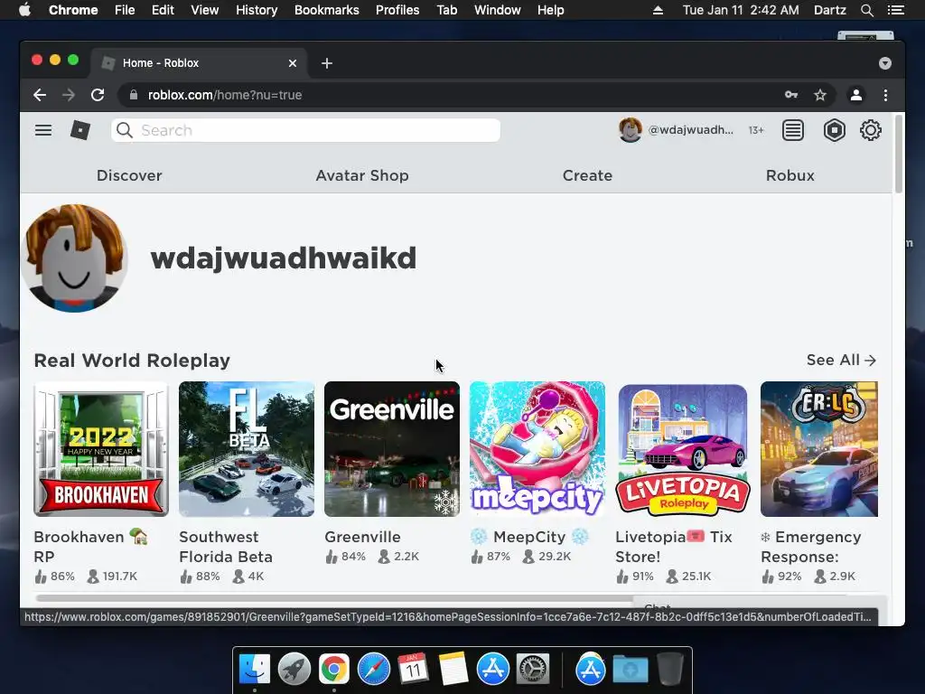Open Emergency Response ER:LC thumbnail

[x=818, y=449]
